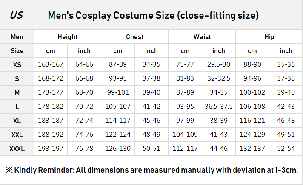The image size is (303, 185).
Task: Click the 74-76 height inch cell
Action: point(84,135)
